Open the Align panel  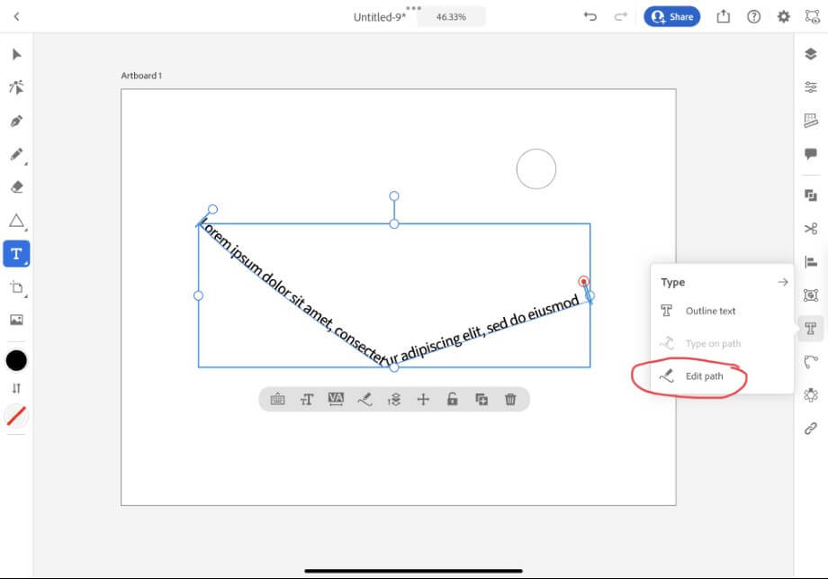[x=811, y=261]
